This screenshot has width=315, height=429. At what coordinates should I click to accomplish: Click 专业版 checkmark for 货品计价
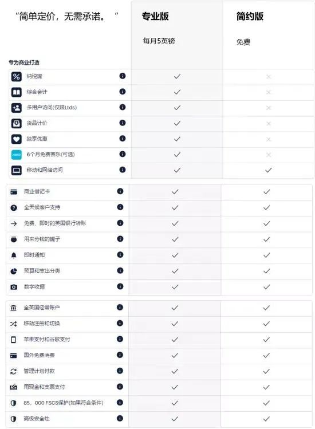177,123
